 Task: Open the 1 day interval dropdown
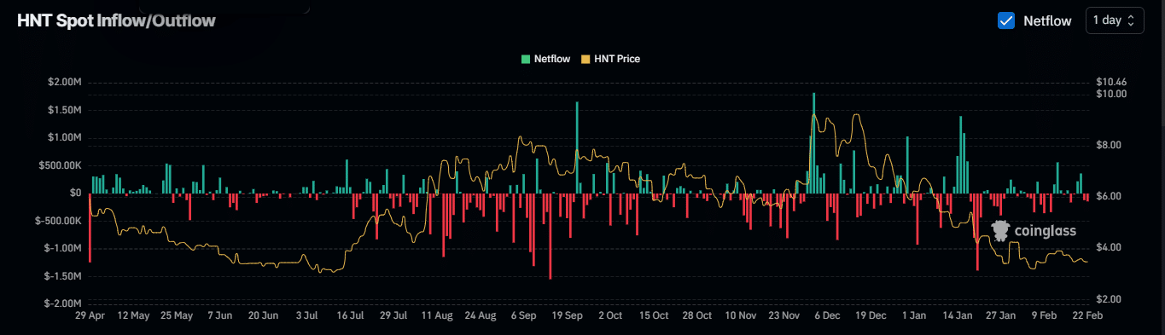(x=1115, y=20)
